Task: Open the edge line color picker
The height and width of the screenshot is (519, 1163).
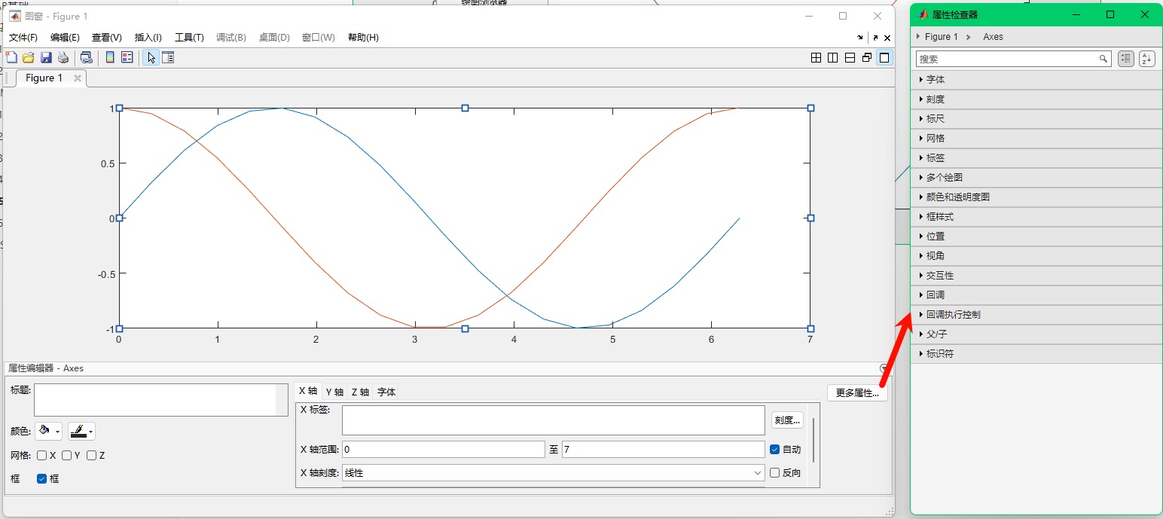Action: (x=81, y=432)
